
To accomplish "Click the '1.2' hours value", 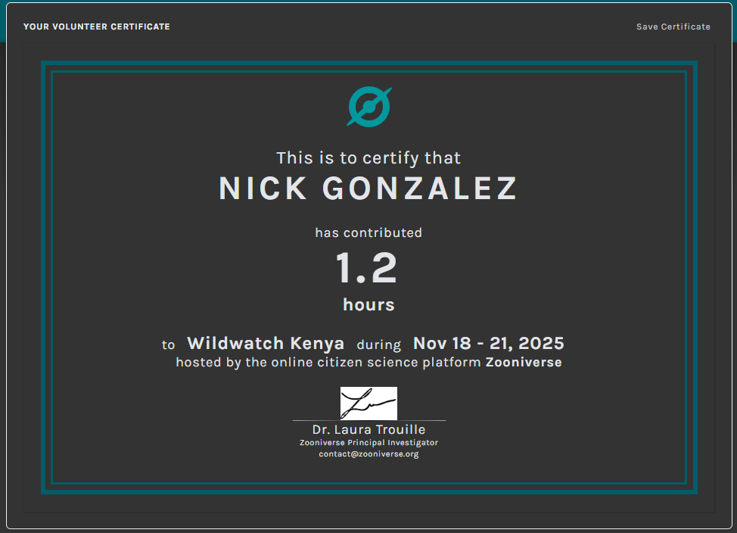I will (x=367, y=268).
